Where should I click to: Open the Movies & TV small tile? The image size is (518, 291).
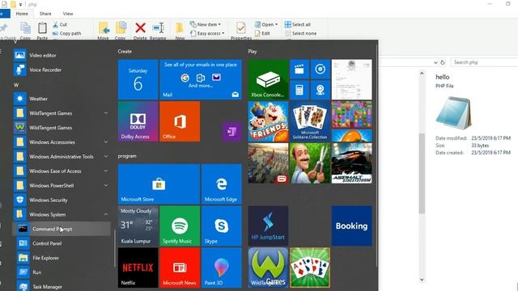click(x=299, y=70)
